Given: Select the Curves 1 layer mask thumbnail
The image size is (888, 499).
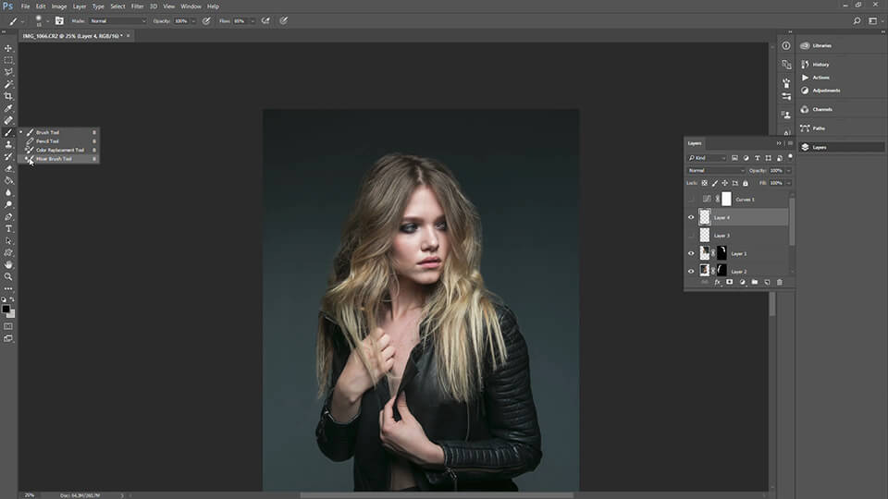Looking at the screenshot, I should (x=727, y=200).
